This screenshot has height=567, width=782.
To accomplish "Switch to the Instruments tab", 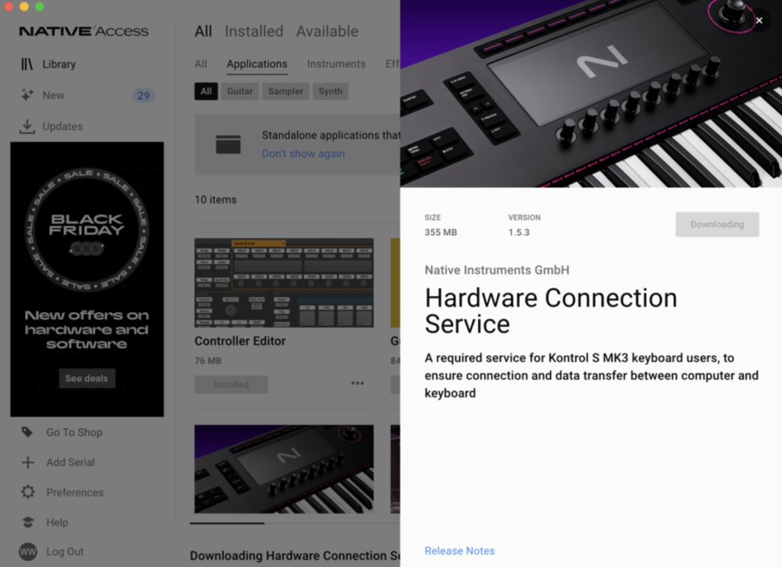I will click(x=336, y=64).
